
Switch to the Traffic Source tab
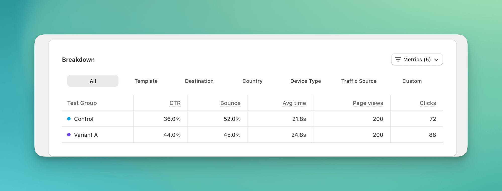tap(359, 81)
